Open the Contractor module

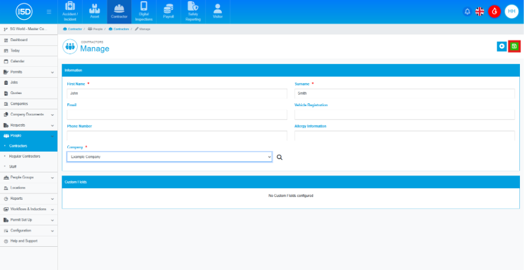[120, 12]
